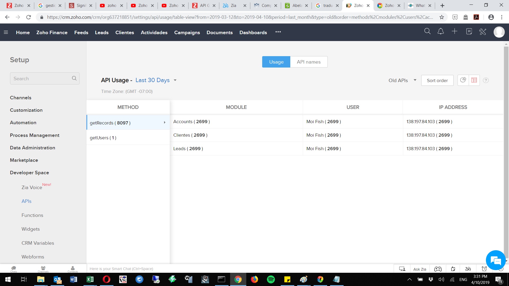Click the plus icon to create a record

pyautogui.click(x=454, y=32)
